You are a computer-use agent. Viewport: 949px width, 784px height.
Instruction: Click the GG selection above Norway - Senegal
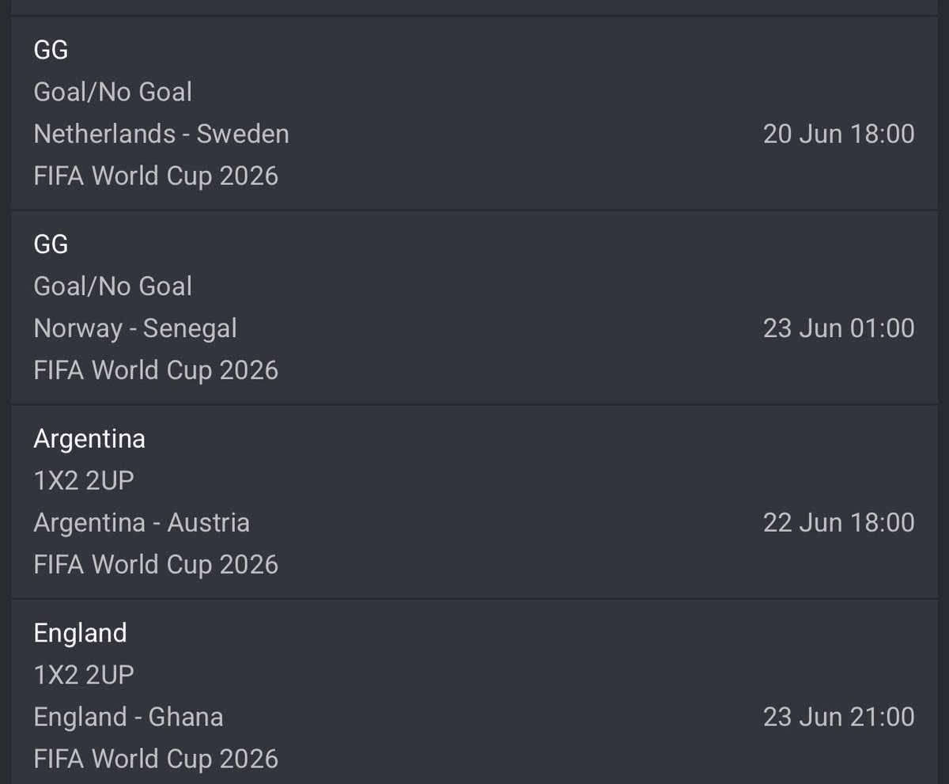coord(51,244)
